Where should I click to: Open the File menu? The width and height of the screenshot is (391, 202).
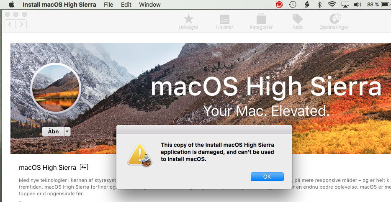tap(108, 5)
